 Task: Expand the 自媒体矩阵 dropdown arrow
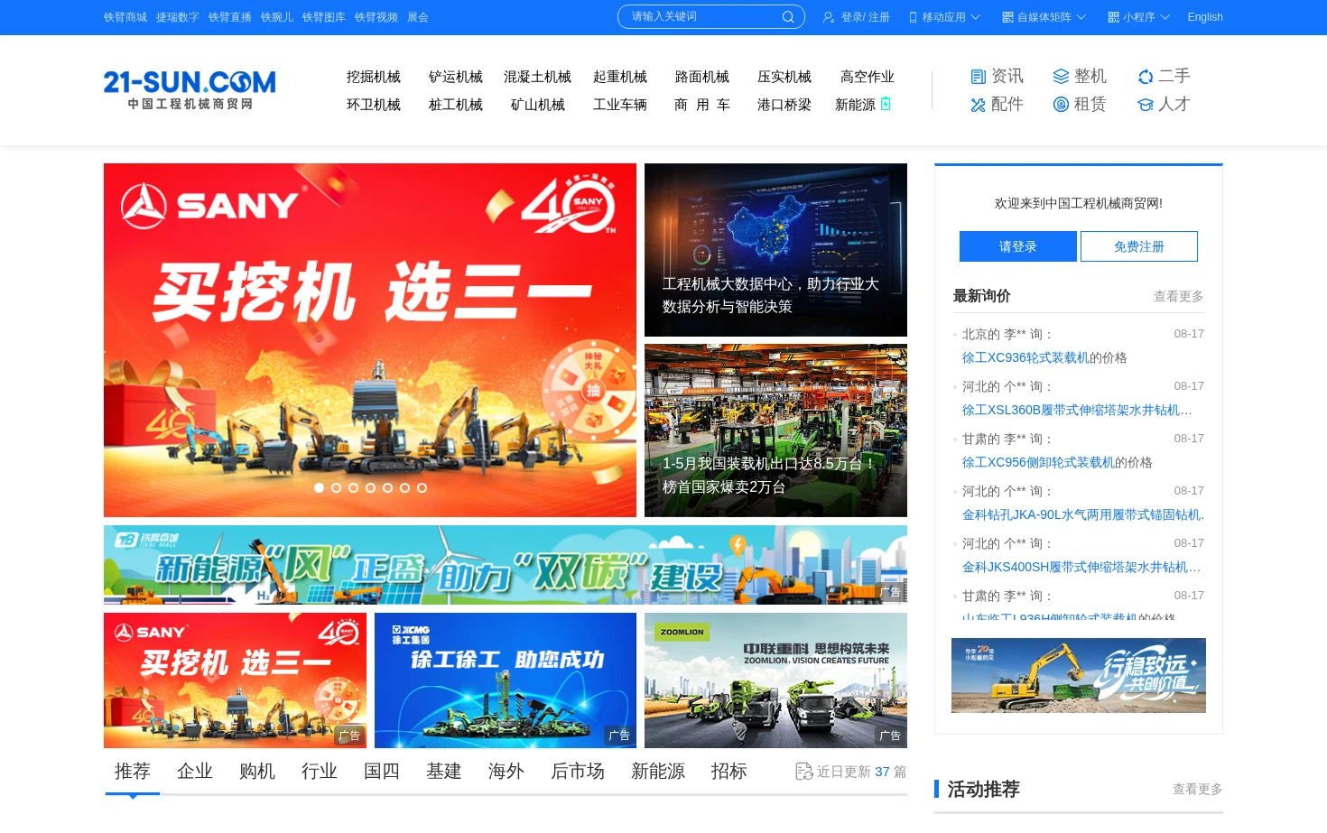[x=1081, y=17]
